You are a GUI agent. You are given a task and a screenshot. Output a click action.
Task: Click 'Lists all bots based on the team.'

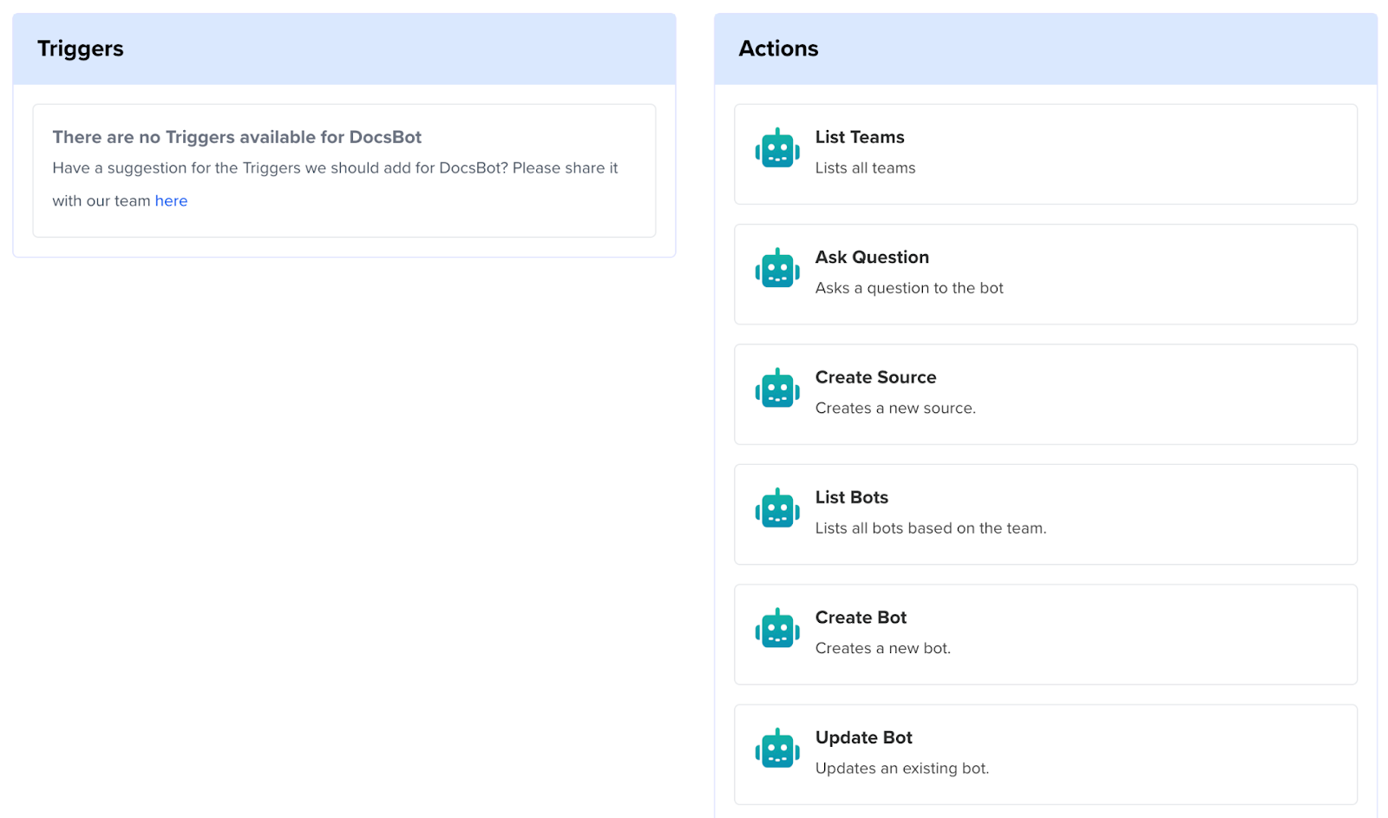(931, 528)
